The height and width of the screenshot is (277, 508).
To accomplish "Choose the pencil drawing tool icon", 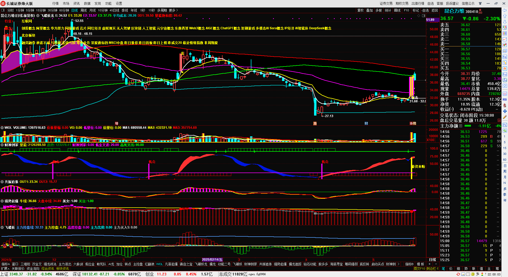I will click(505, 117).
